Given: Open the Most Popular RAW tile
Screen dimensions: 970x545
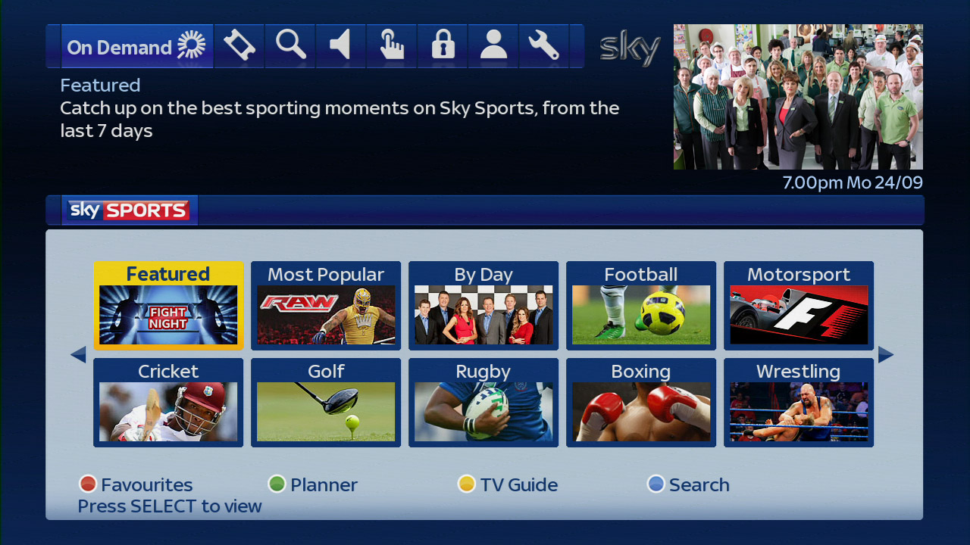Looking at the screenshot, I should pos(326,306).
